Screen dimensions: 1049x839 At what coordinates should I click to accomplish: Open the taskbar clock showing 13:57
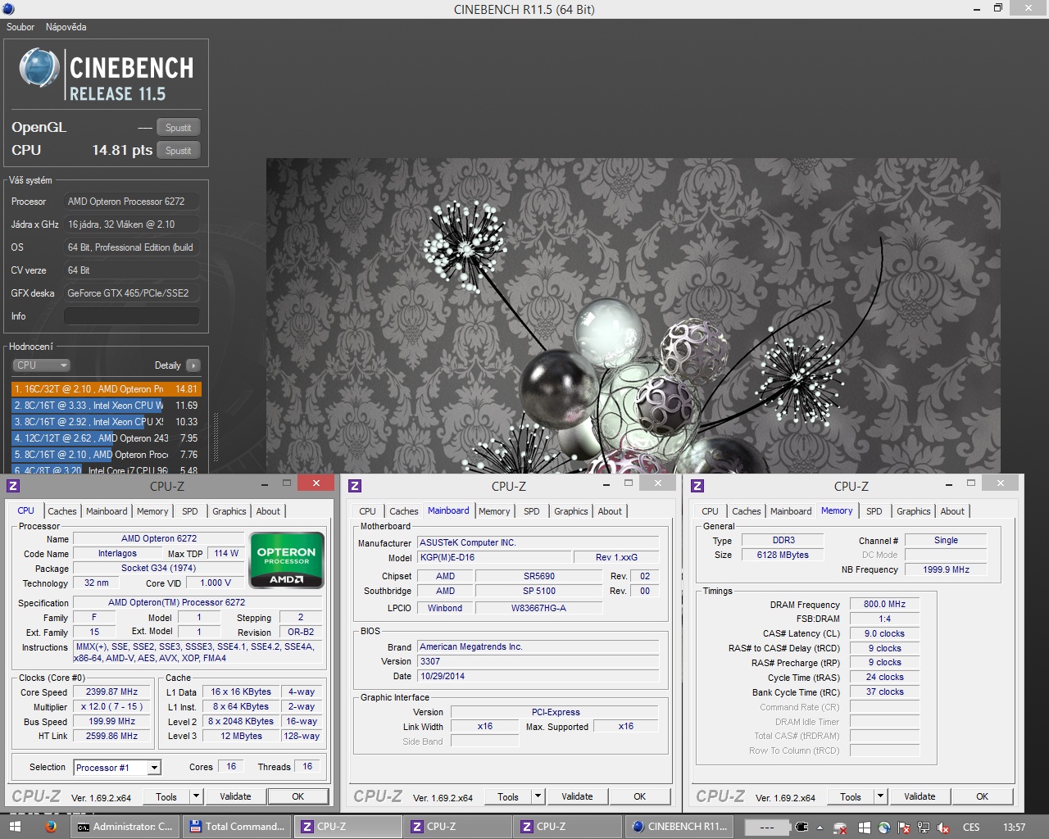click(1014, 828)
